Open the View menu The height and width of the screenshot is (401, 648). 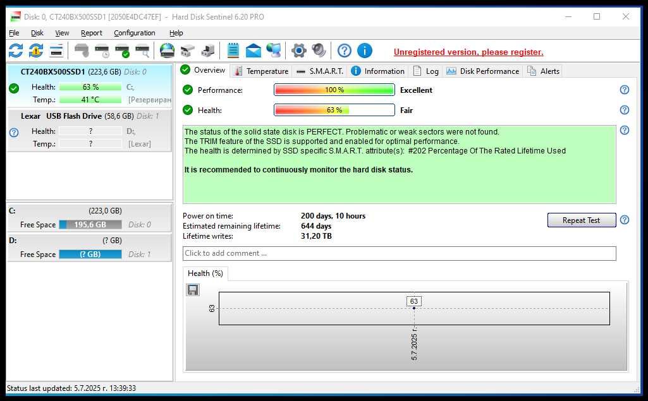coord(62,33)
